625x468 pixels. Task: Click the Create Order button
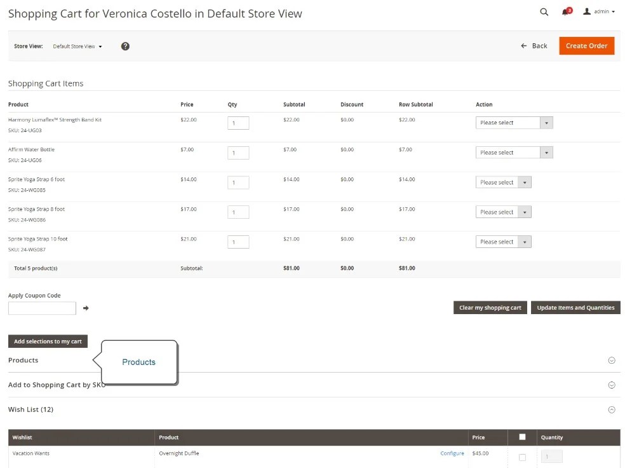586,46
